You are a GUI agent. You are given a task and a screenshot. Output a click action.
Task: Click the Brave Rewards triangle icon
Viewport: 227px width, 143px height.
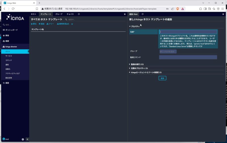(182, 9)
